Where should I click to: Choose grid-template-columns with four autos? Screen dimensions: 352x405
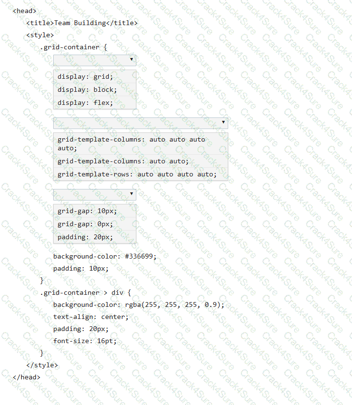[x=141, y=144]
